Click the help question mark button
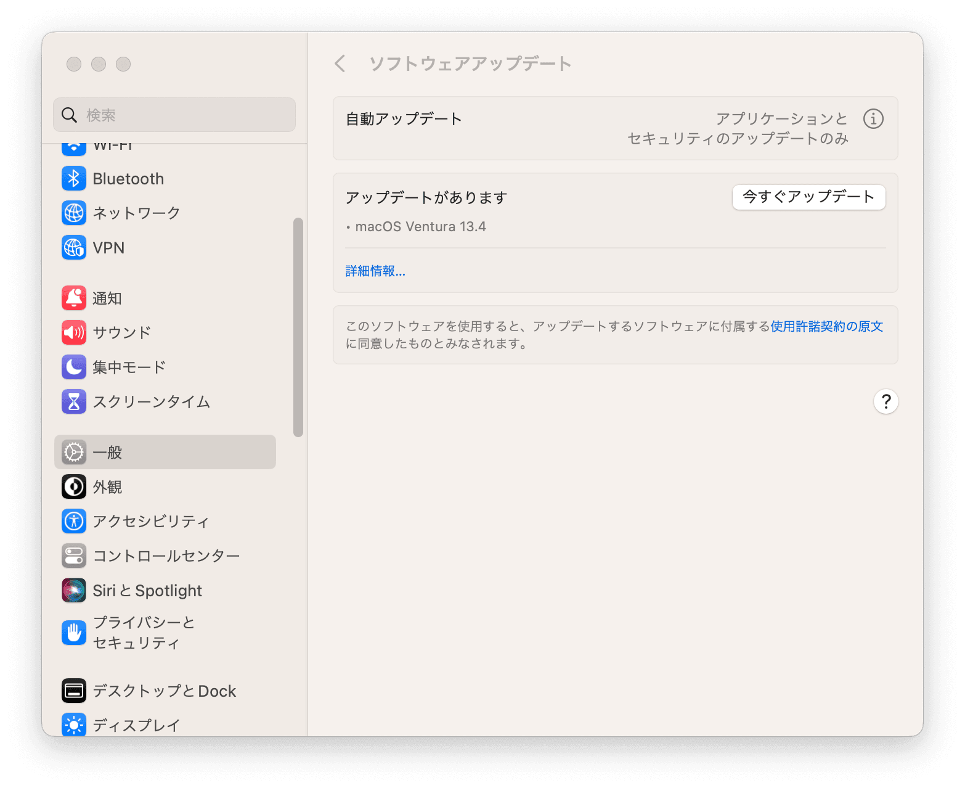This screenshot has width=965, height=788. pyautogui.click(x=886, y=401)
